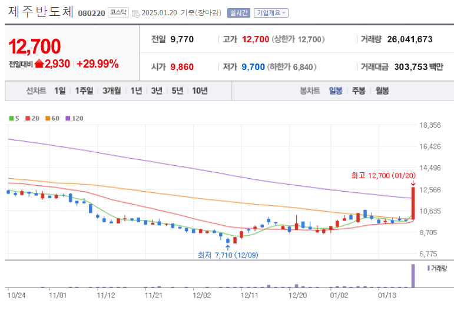The width and height of the screenshot is (454, 314).
Task: Select the 1주일 line chart period
Action: pyautogui.click(x=84, y=91)
